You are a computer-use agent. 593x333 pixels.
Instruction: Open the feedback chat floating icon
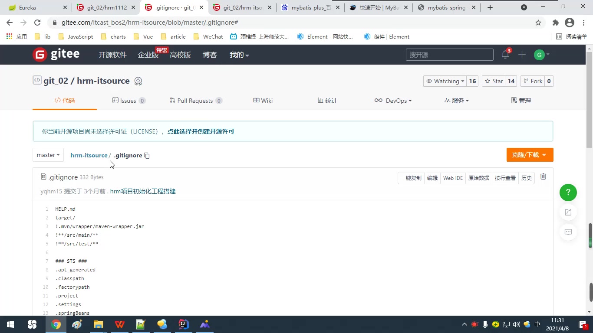pyautogui.click(x=568, y=232)
